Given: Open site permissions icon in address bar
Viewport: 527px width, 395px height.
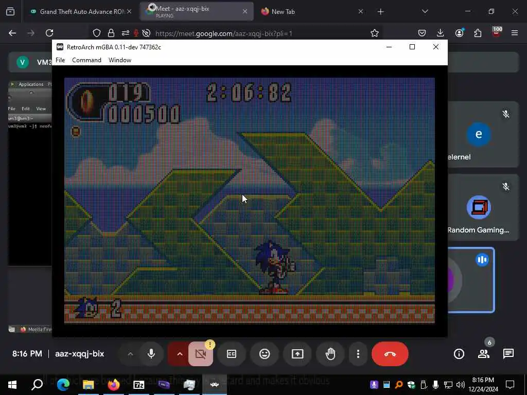Looking at the screenshot, I should 126,33.
